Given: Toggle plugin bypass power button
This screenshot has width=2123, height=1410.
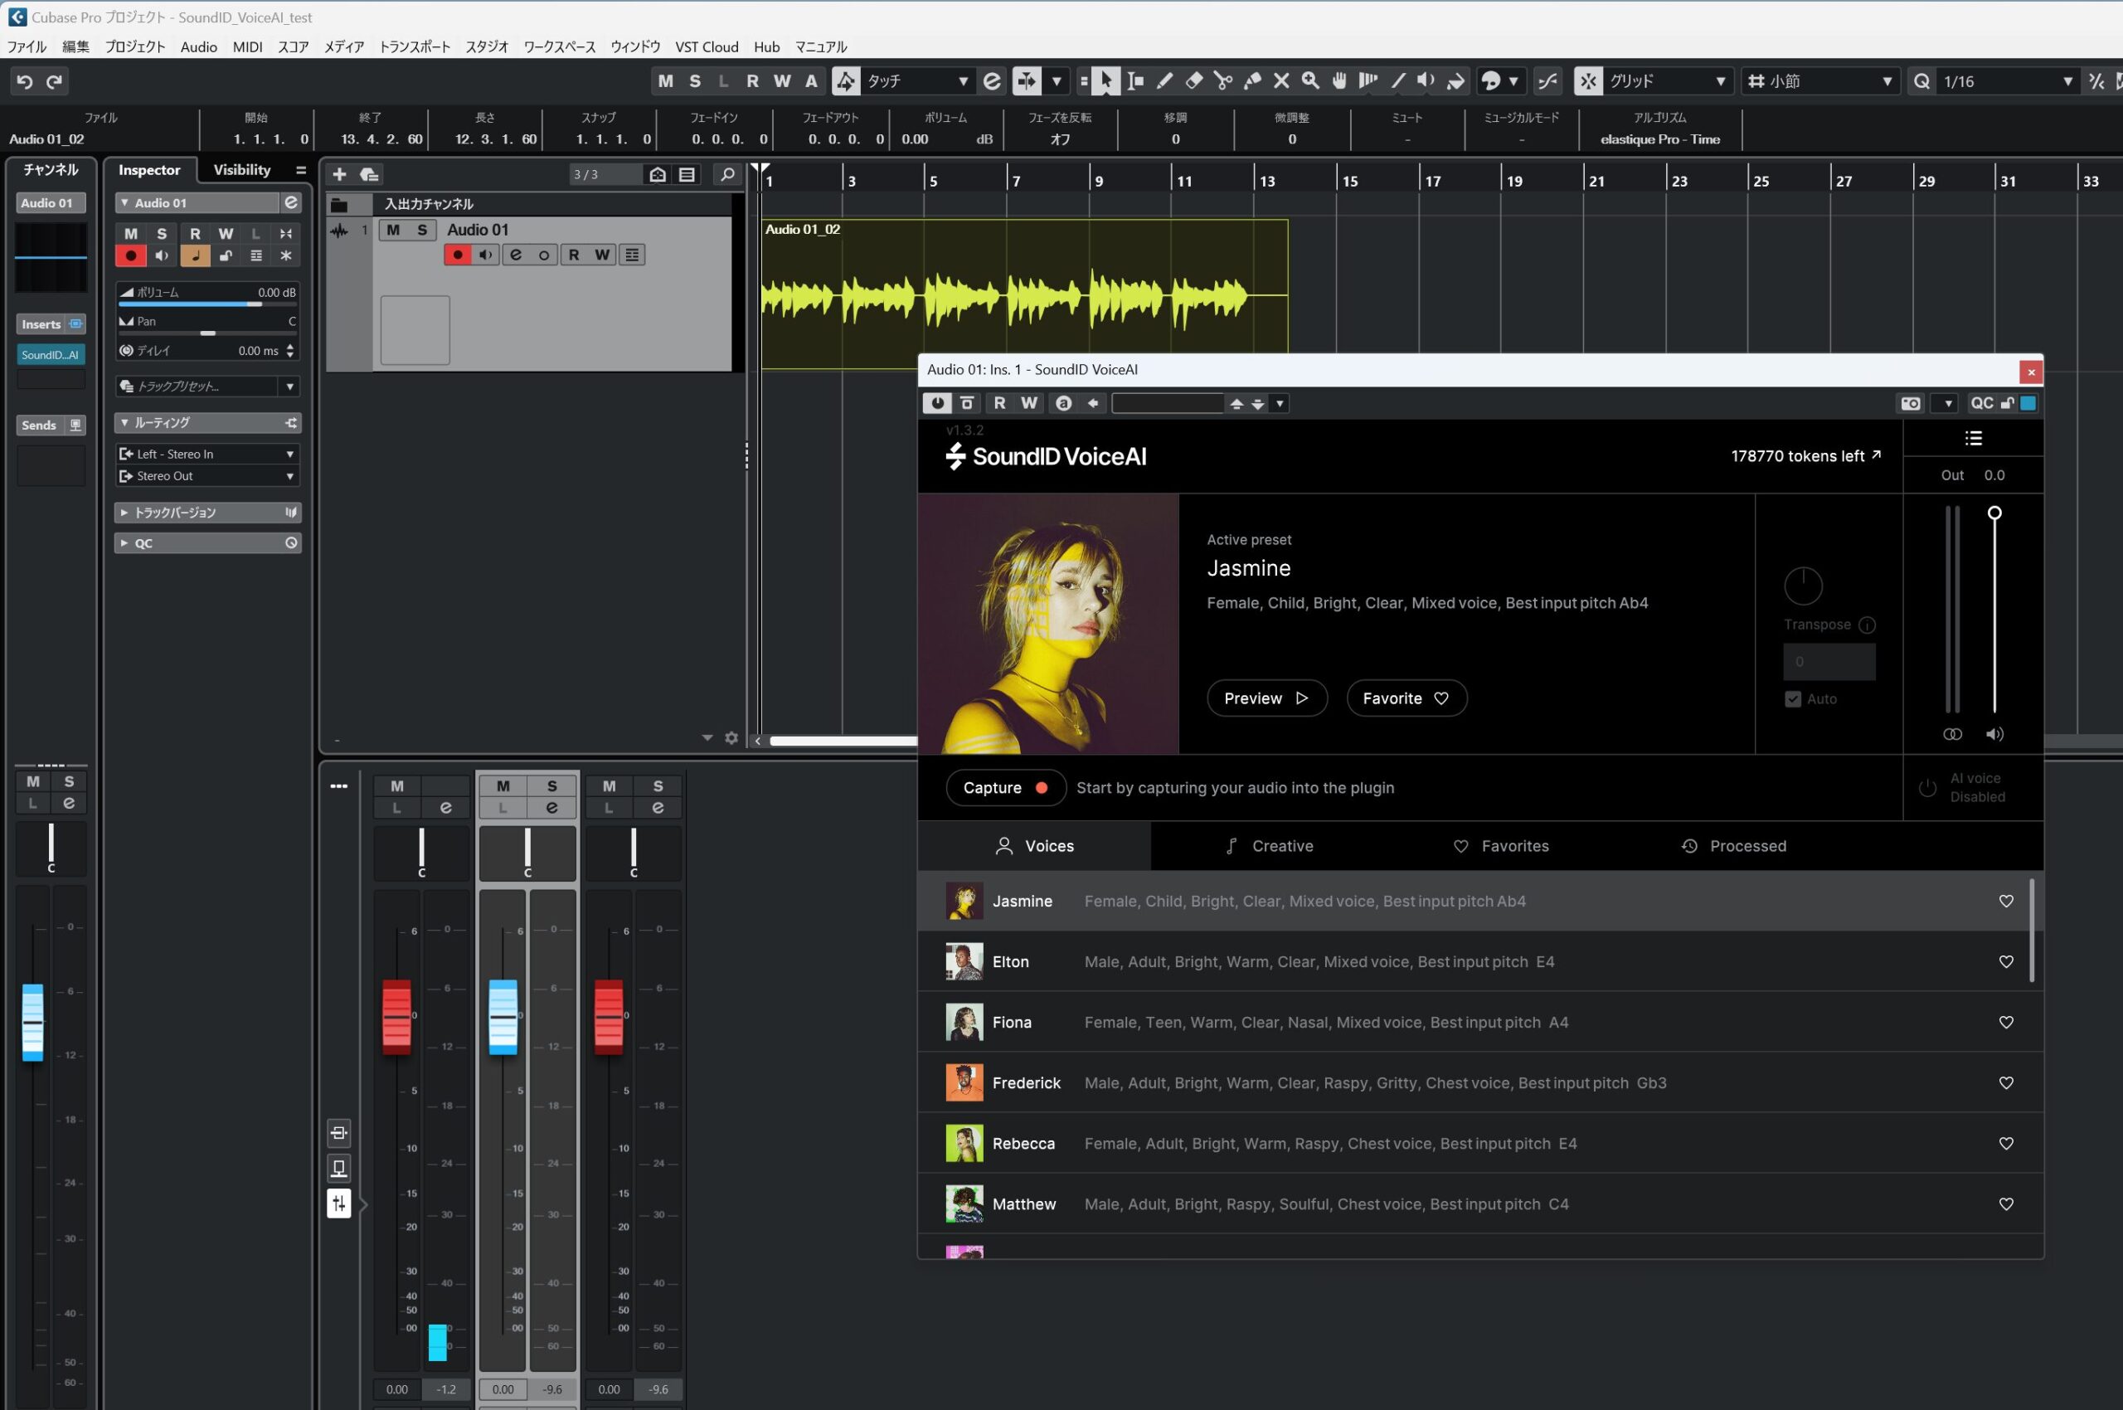Looking at the screenshot, I should (x=937, y=404).
